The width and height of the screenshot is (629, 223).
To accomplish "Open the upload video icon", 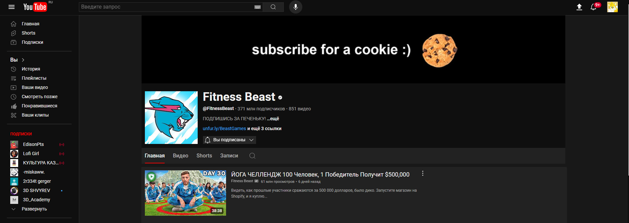I will (x=579, y=7).
